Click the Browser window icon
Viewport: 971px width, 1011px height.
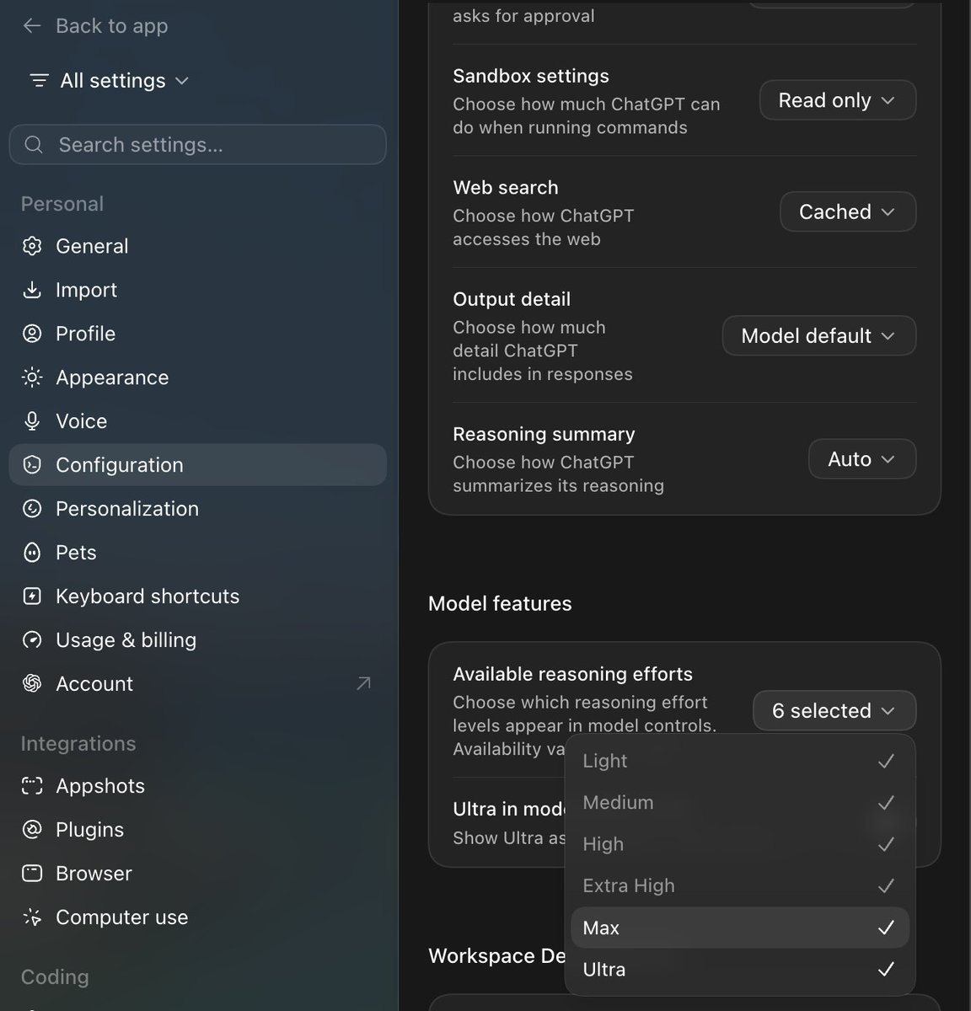tap(32, 874)
